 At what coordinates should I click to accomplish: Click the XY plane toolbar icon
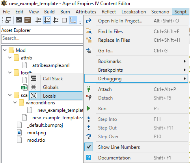click(38, 20)
